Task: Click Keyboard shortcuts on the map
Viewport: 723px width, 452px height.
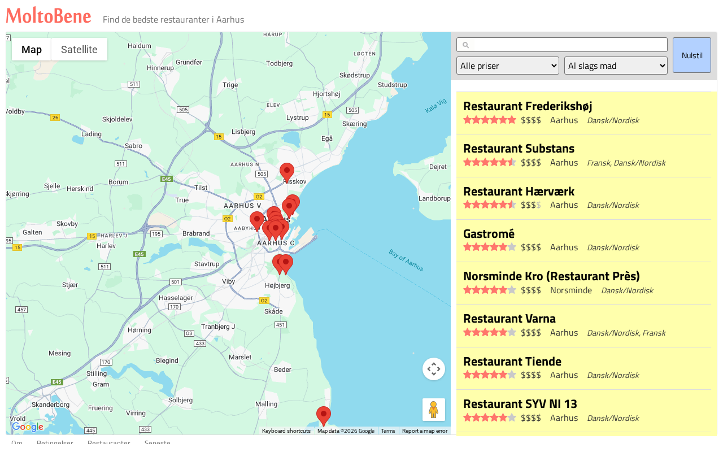Action: point(286,431)
